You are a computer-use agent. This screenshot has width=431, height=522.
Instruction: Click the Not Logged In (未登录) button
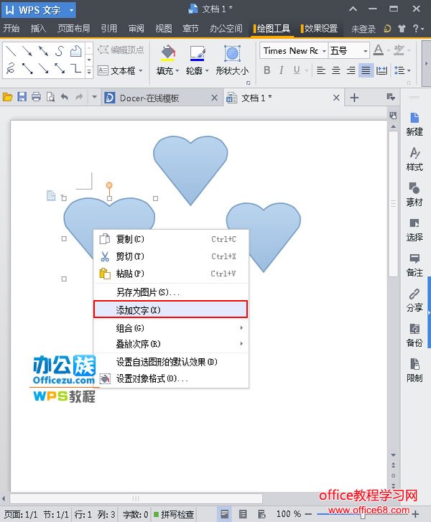pos(363,29)
